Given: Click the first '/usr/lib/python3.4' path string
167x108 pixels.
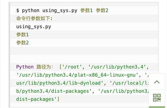Looking at the screenshot, I should click(117, 67).
